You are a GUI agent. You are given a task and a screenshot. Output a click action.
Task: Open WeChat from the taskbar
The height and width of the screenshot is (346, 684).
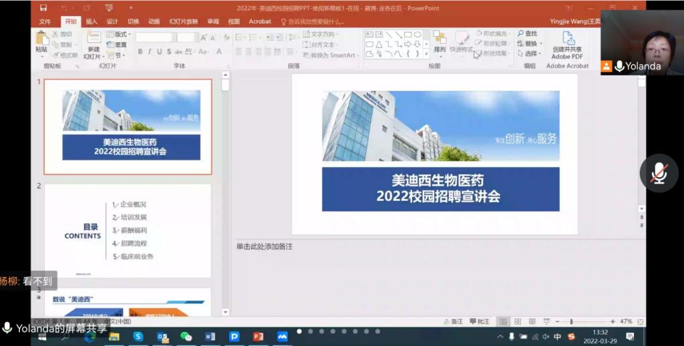coord(186,337)
